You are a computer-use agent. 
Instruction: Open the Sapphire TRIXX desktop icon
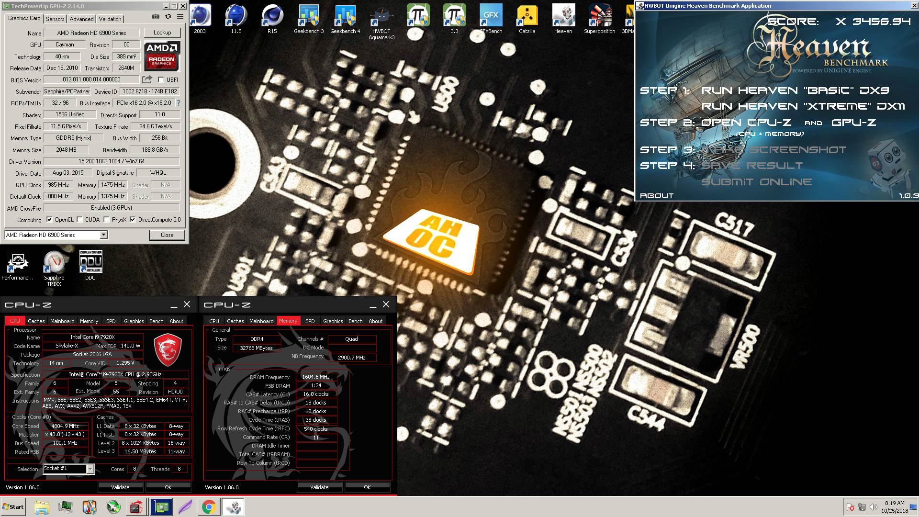tap(54, 268)
